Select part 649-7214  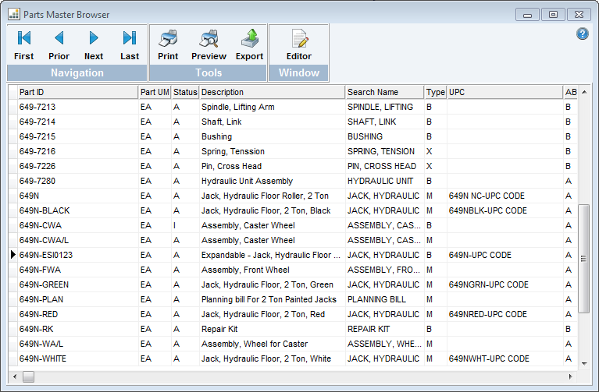37,122
